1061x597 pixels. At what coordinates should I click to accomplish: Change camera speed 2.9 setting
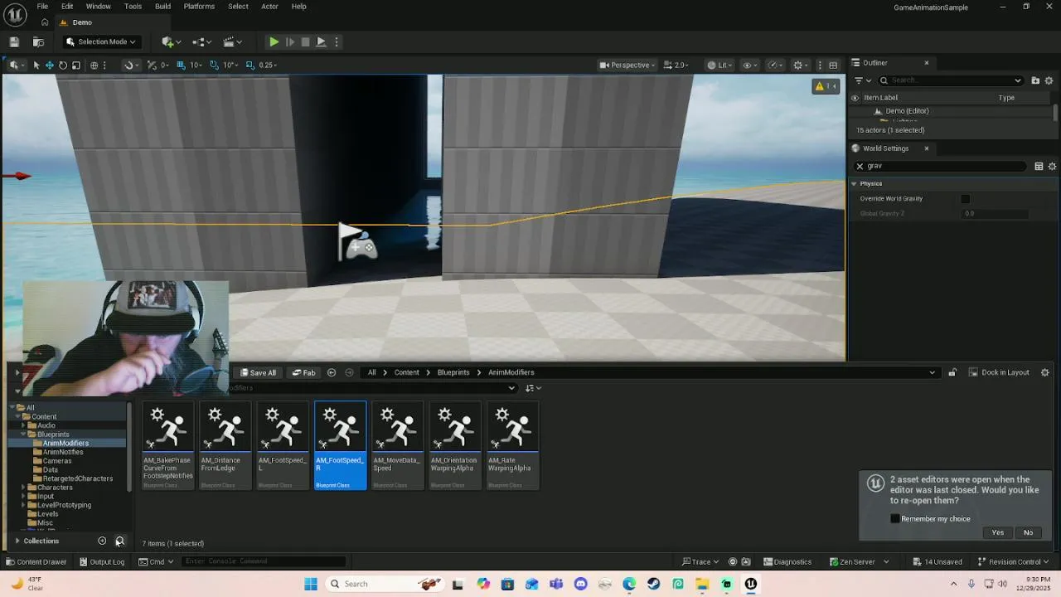pyautogui.click(x=676, y=65)
